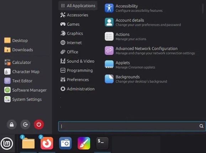
Task: Click the System Settings toggle icon
Action: click(7, 99)
